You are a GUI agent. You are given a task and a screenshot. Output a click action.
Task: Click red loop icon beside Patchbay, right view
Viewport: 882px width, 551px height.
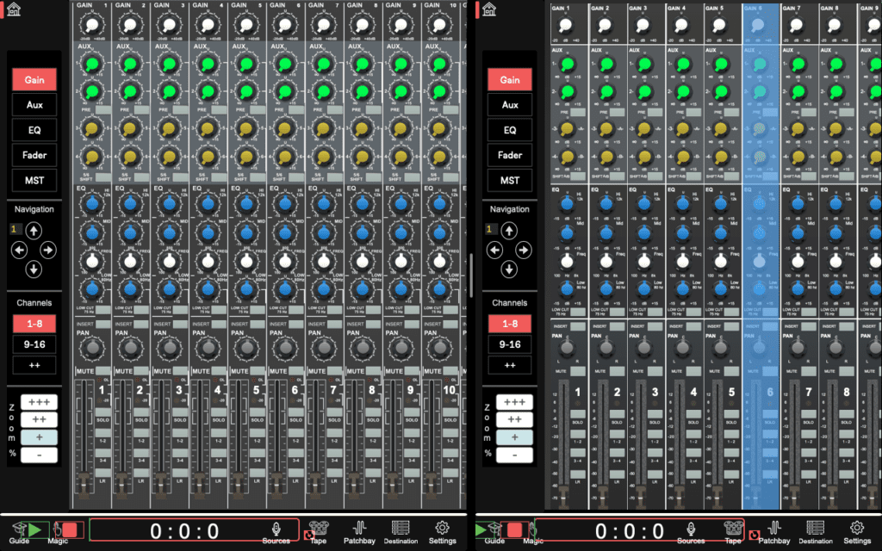click(x=755, y=535)
